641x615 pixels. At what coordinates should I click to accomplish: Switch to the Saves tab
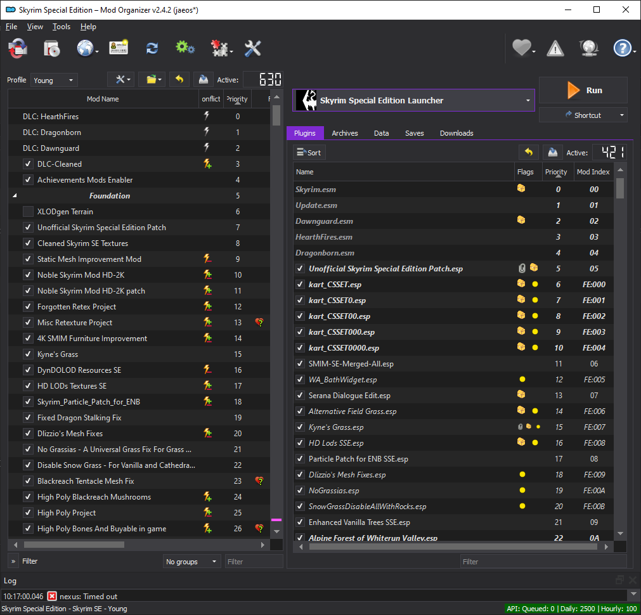(414, 133)
